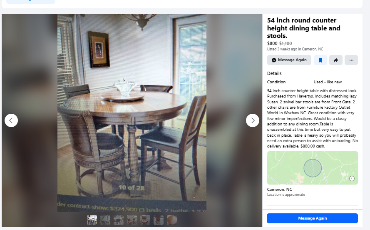Click the listing title heading
The width and height of the screenshot is (370, 230).
(304, 28)
